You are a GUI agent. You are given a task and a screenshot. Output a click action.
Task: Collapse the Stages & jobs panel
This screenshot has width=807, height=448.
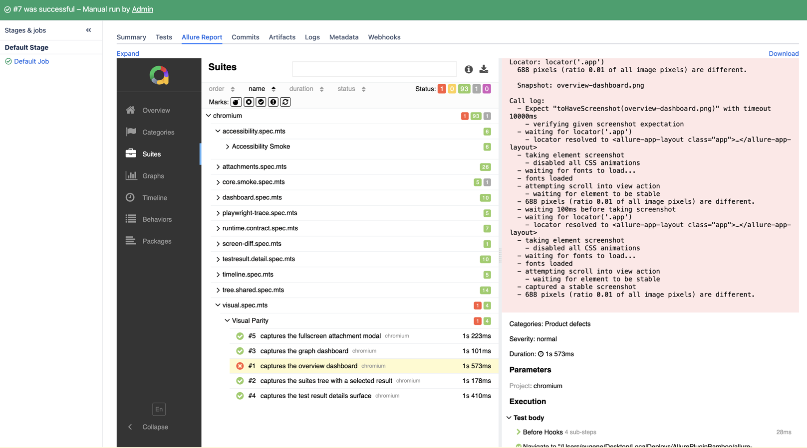coord(88,30)
